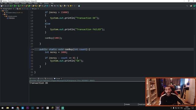The height and width of the screenshot is (110, 196).
Task: Click the Back navigation yellow arrow
Action: [71, 6]
